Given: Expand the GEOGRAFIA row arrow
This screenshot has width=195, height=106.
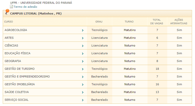Looking at the screenshot, I should coord(83,61).
